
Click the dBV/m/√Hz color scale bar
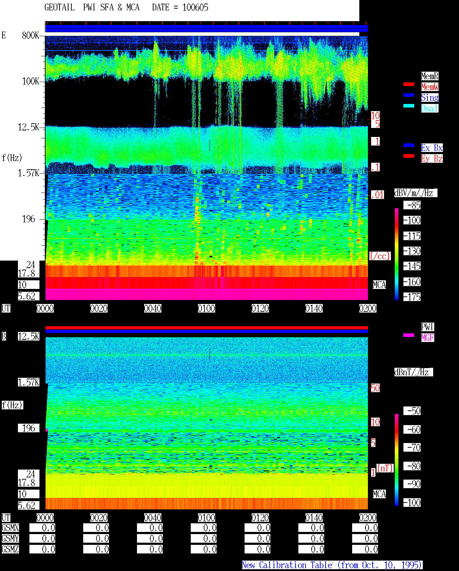click(397, 254)
